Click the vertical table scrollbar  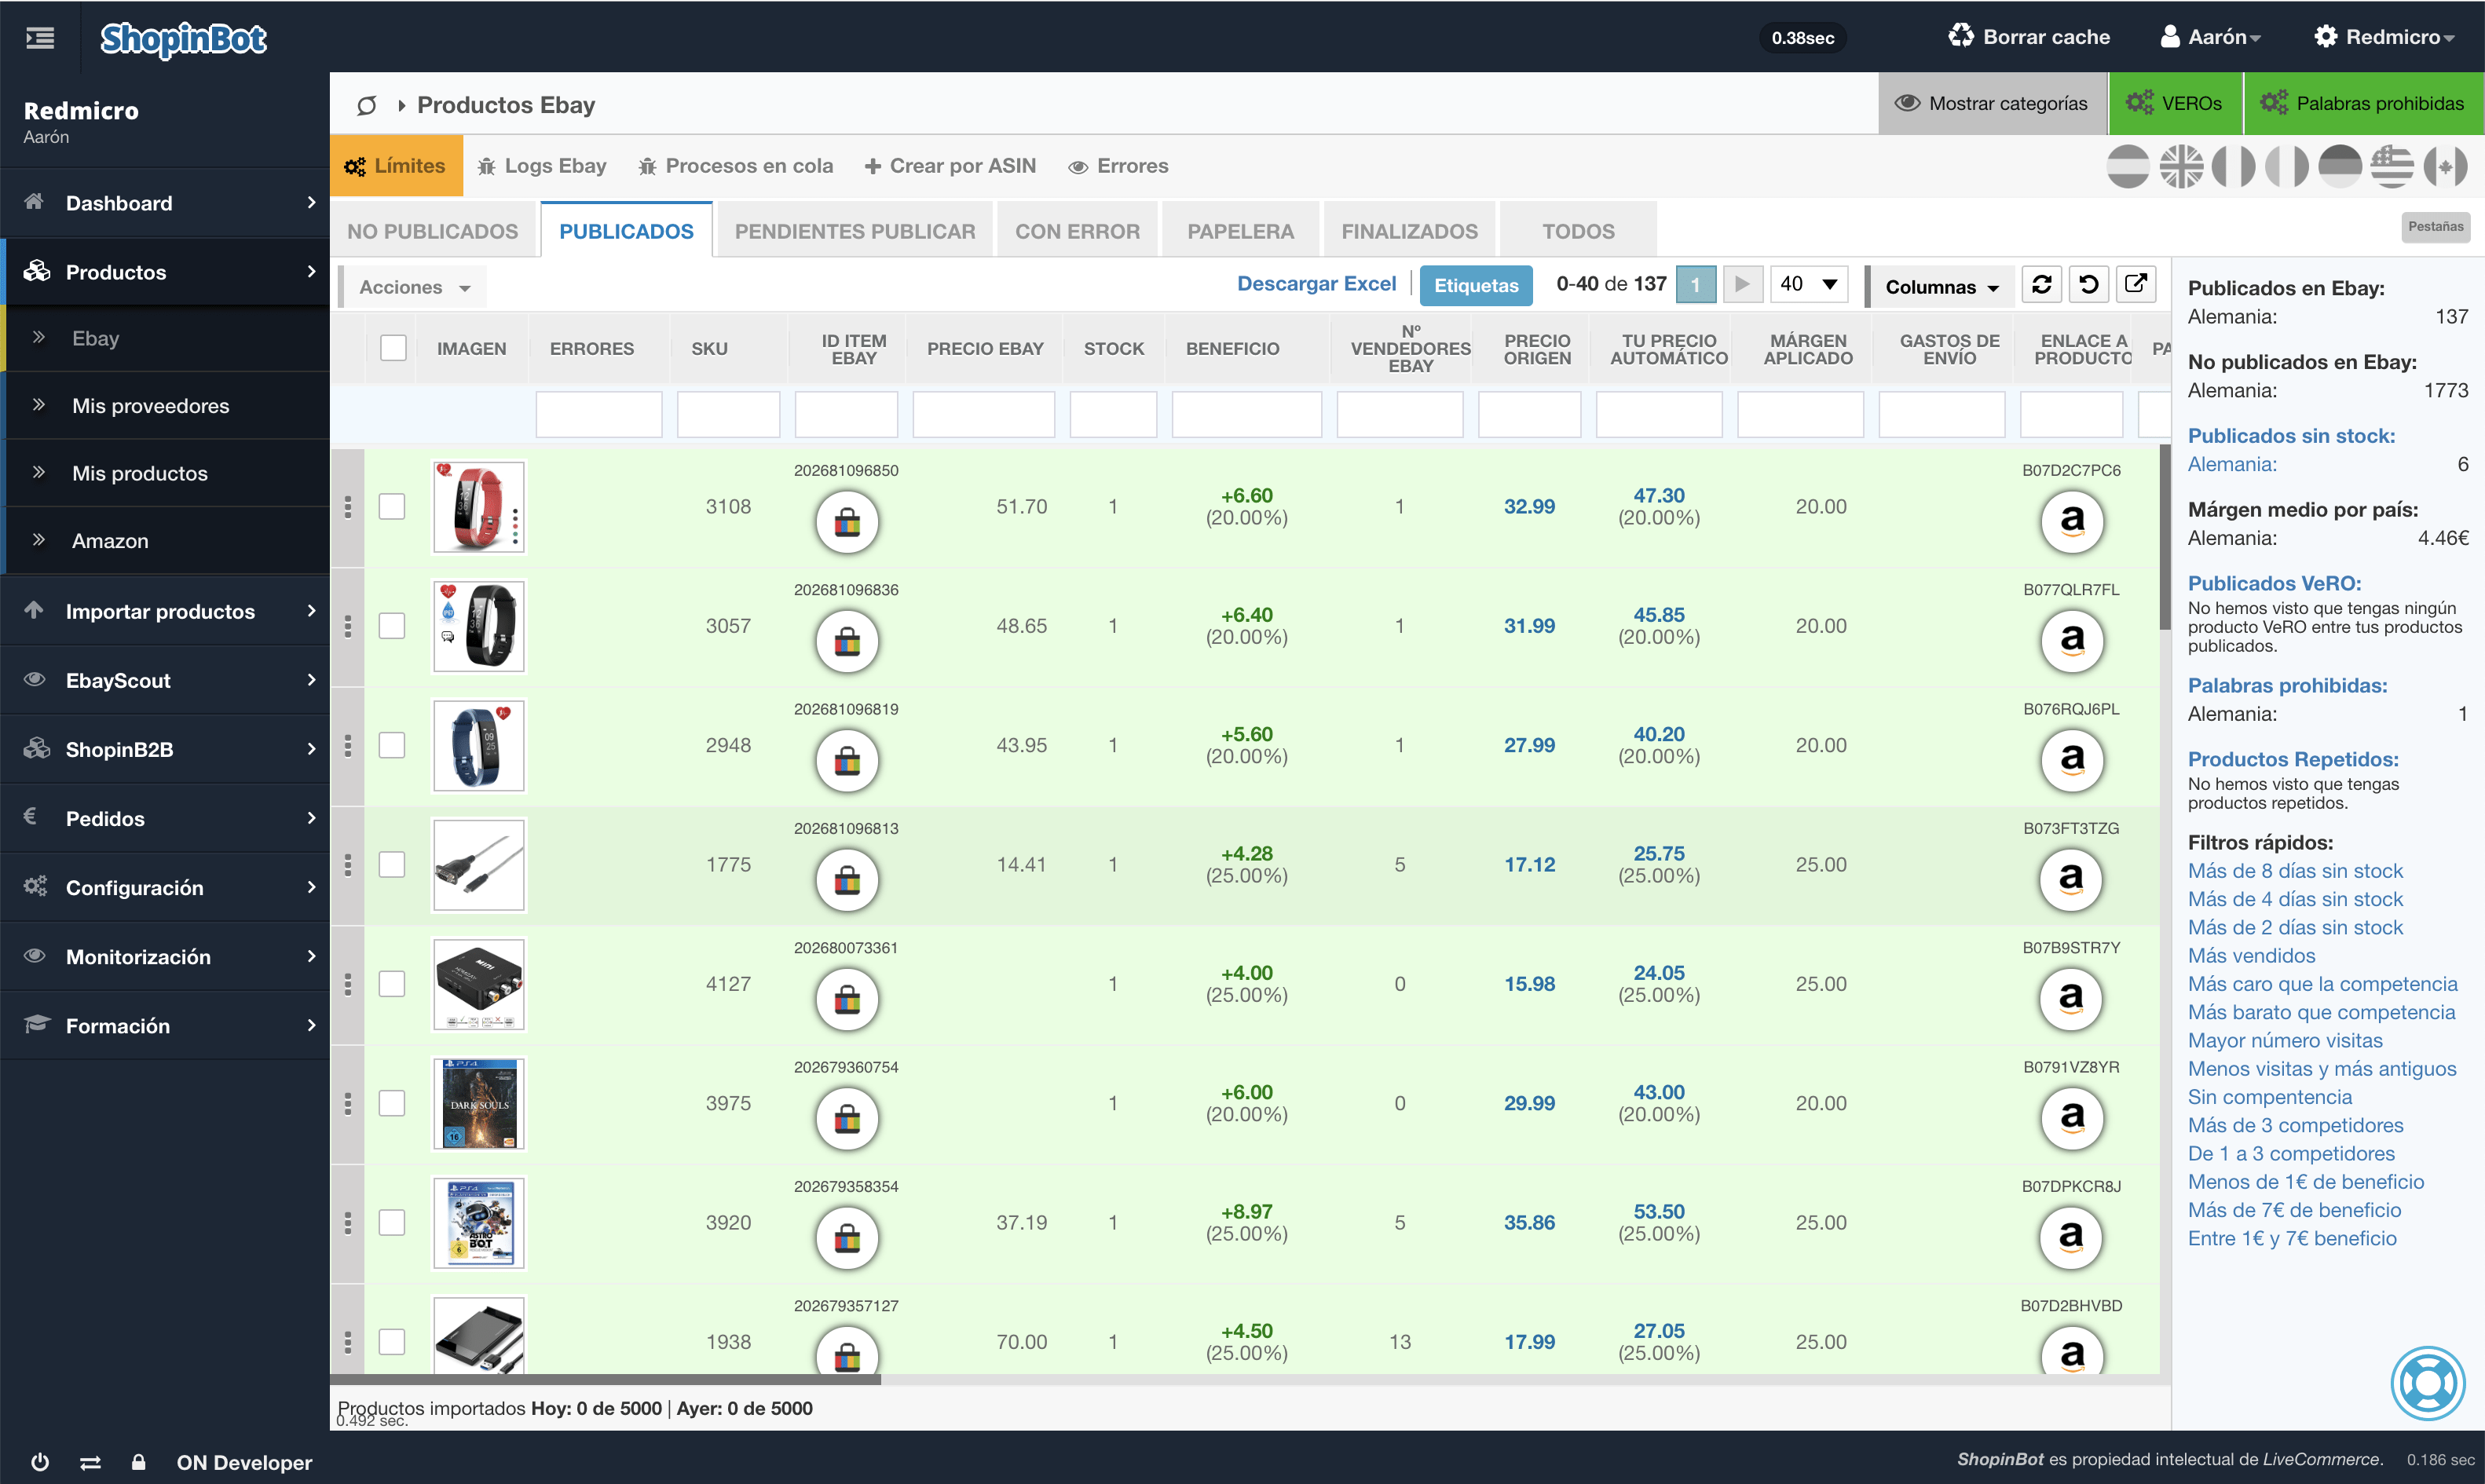tap(2165, 537)
